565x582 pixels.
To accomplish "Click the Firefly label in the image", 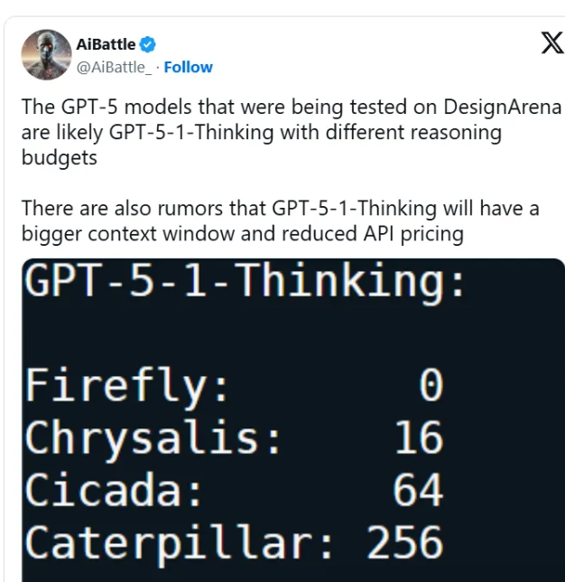I will point(125,386).
